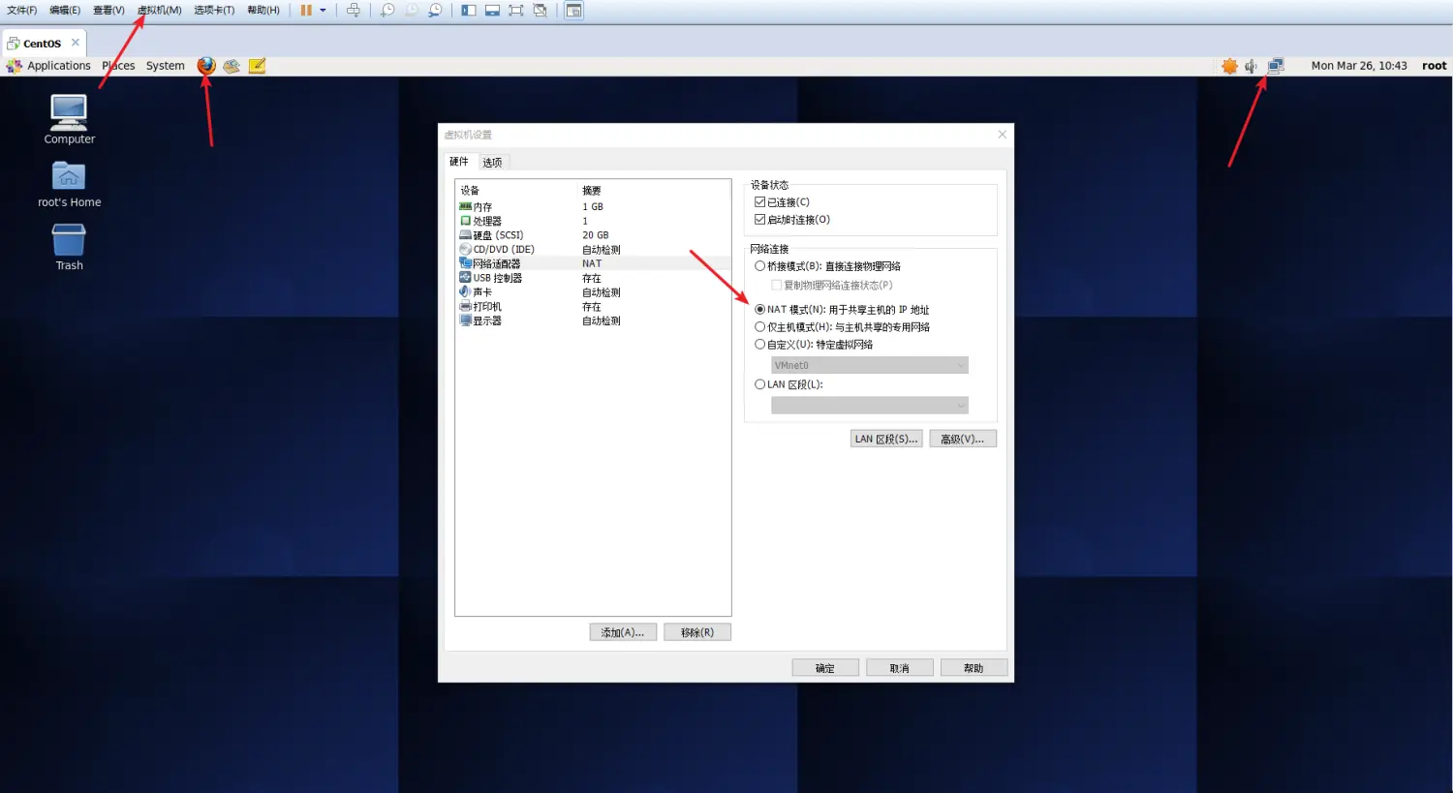Click the LAN 区段(S)... button
1453x793 pixels.
pyautogui.click(x=886, y=439)
